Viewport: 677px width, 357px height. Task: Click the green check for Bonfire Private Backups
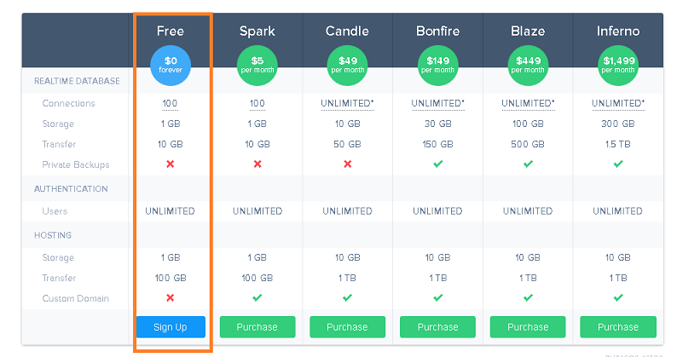tap(437, 164)
